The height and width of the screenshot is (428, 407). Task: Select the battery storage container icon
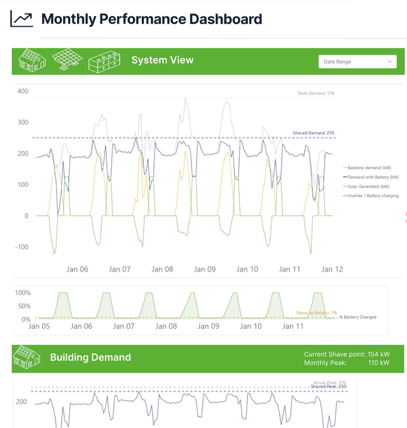coord(104,62)
